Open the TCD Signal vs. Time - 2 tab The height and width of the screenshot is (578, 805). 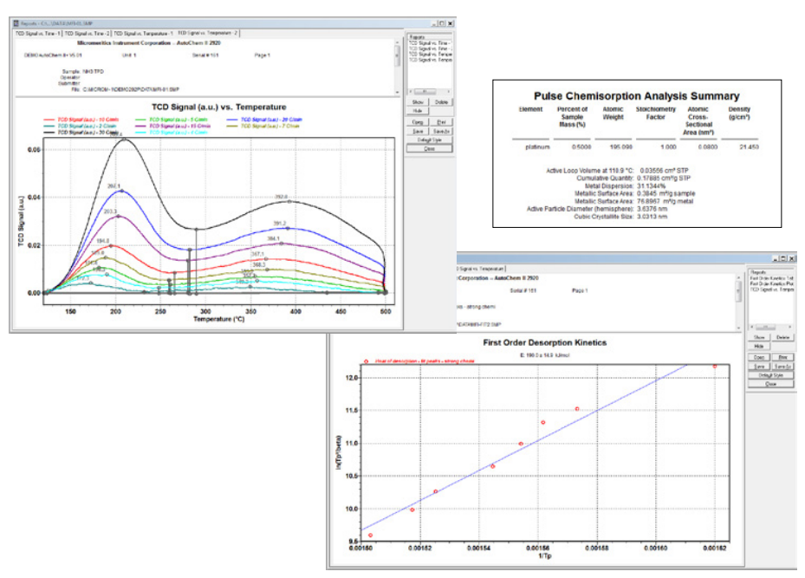coord(87,32)
